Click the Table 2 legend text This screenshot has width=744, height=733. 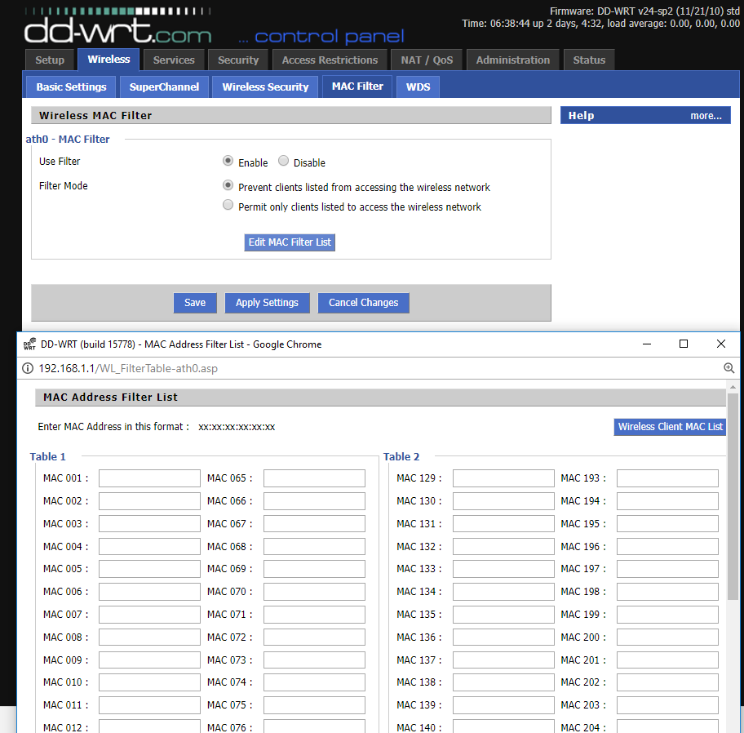coord(401,457)
